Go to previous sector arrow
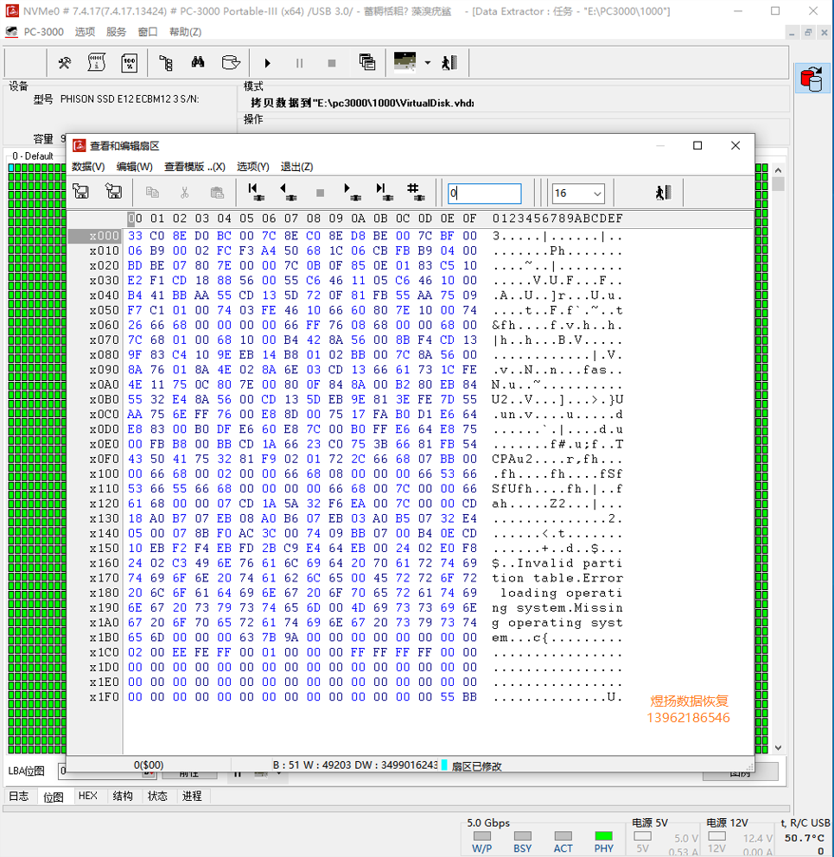Screen dimensions: 834x857 click(288, 192)
